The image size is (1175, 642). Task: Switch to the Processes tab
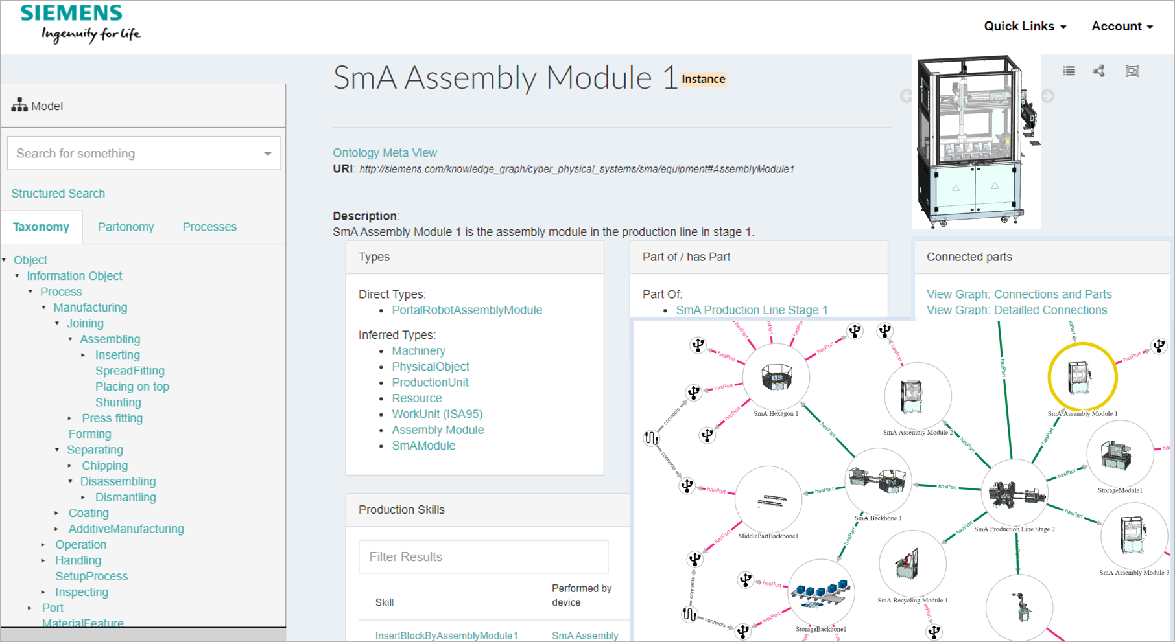[209, 227]
